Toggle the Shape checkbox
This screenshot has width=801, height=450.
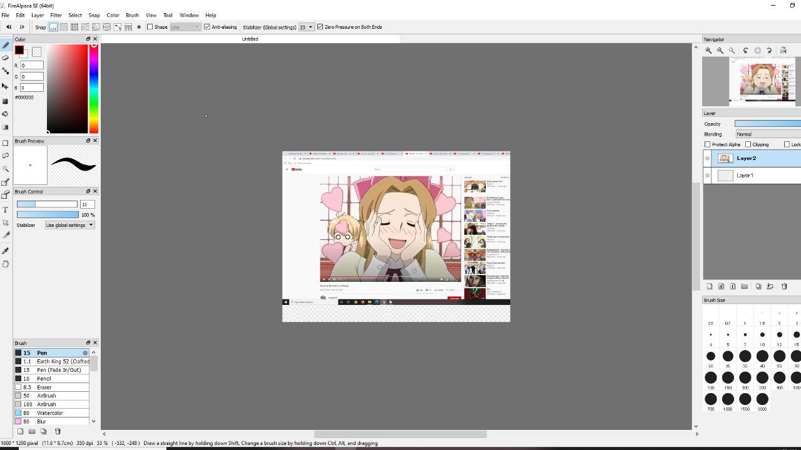click(x=150, y=27)
